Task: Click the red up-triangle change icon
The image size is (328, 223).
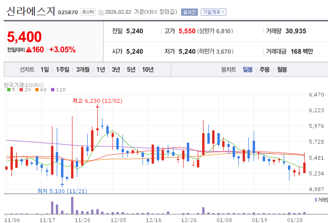Action: 29,49
